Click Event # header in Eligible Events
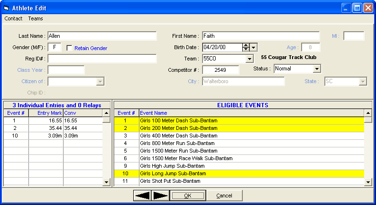 (127, 113)
